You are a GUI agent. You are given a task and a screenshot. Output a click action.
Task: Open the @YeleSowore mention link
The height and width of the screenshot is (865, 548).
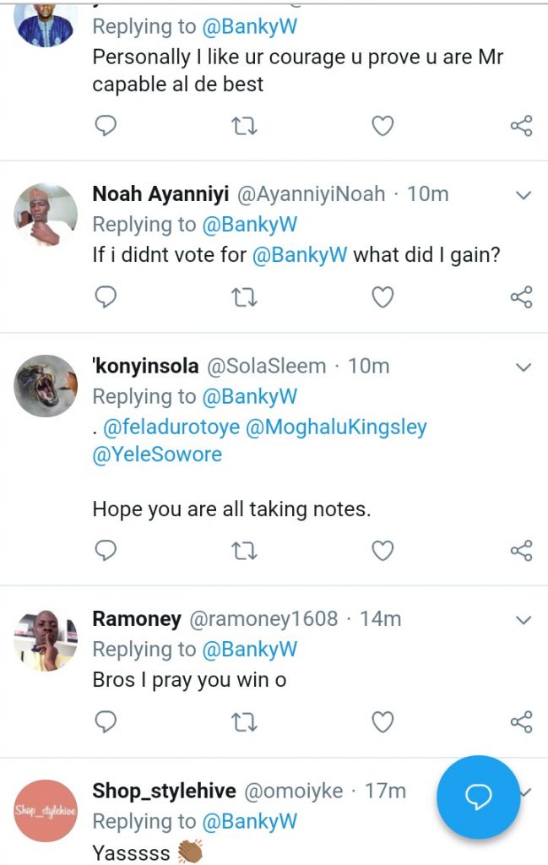click(x=157, y=454)
